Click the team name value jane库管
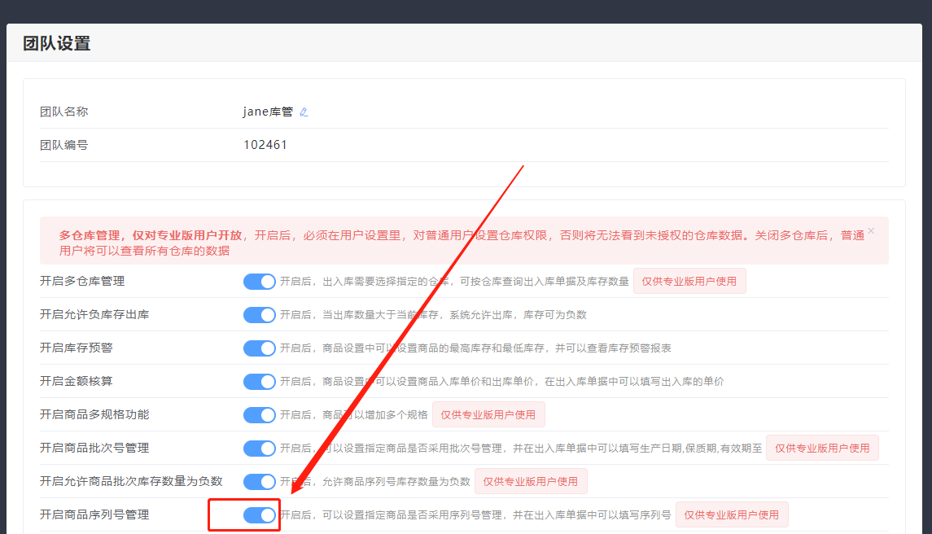Viewport: 932px width, 534px height. pyautogui.click(x=268, y=112)
